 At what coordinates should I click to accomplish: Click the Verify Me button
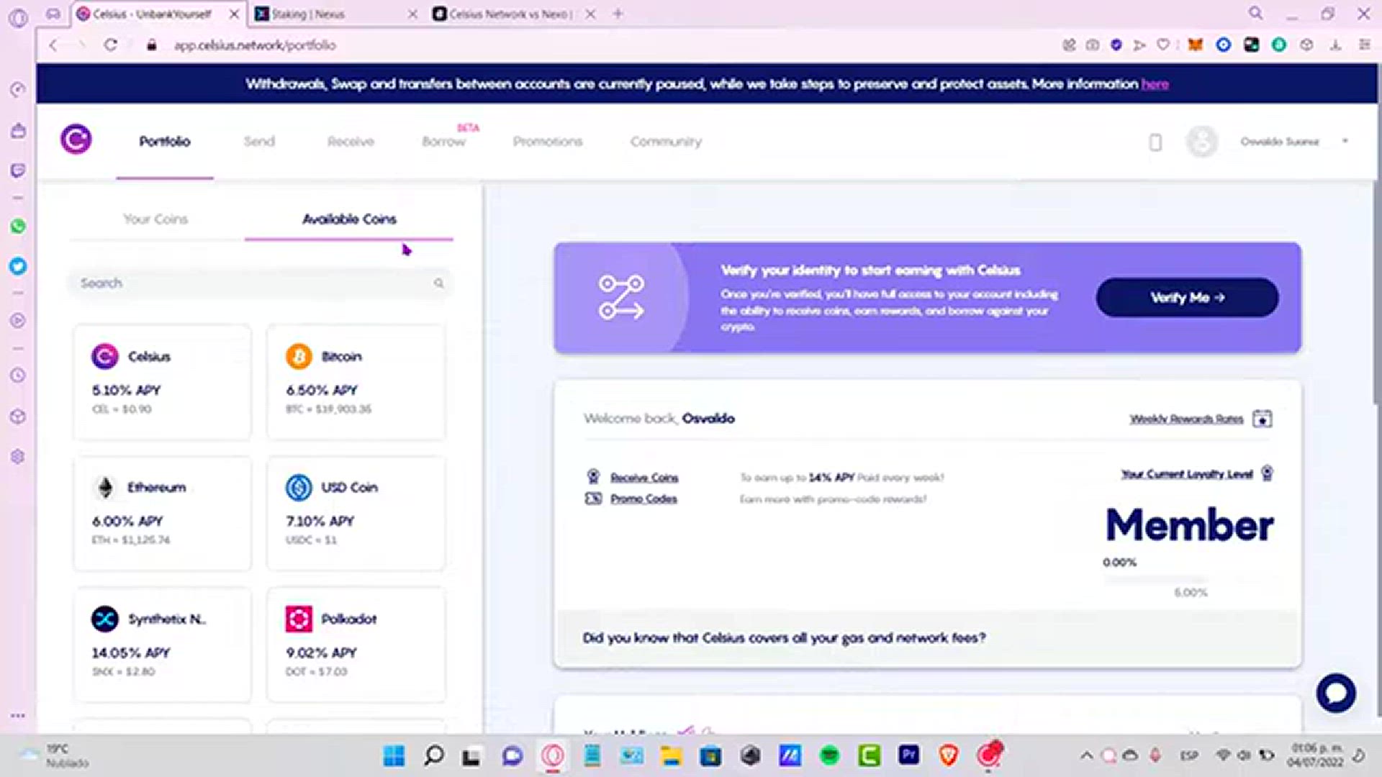1187,297
